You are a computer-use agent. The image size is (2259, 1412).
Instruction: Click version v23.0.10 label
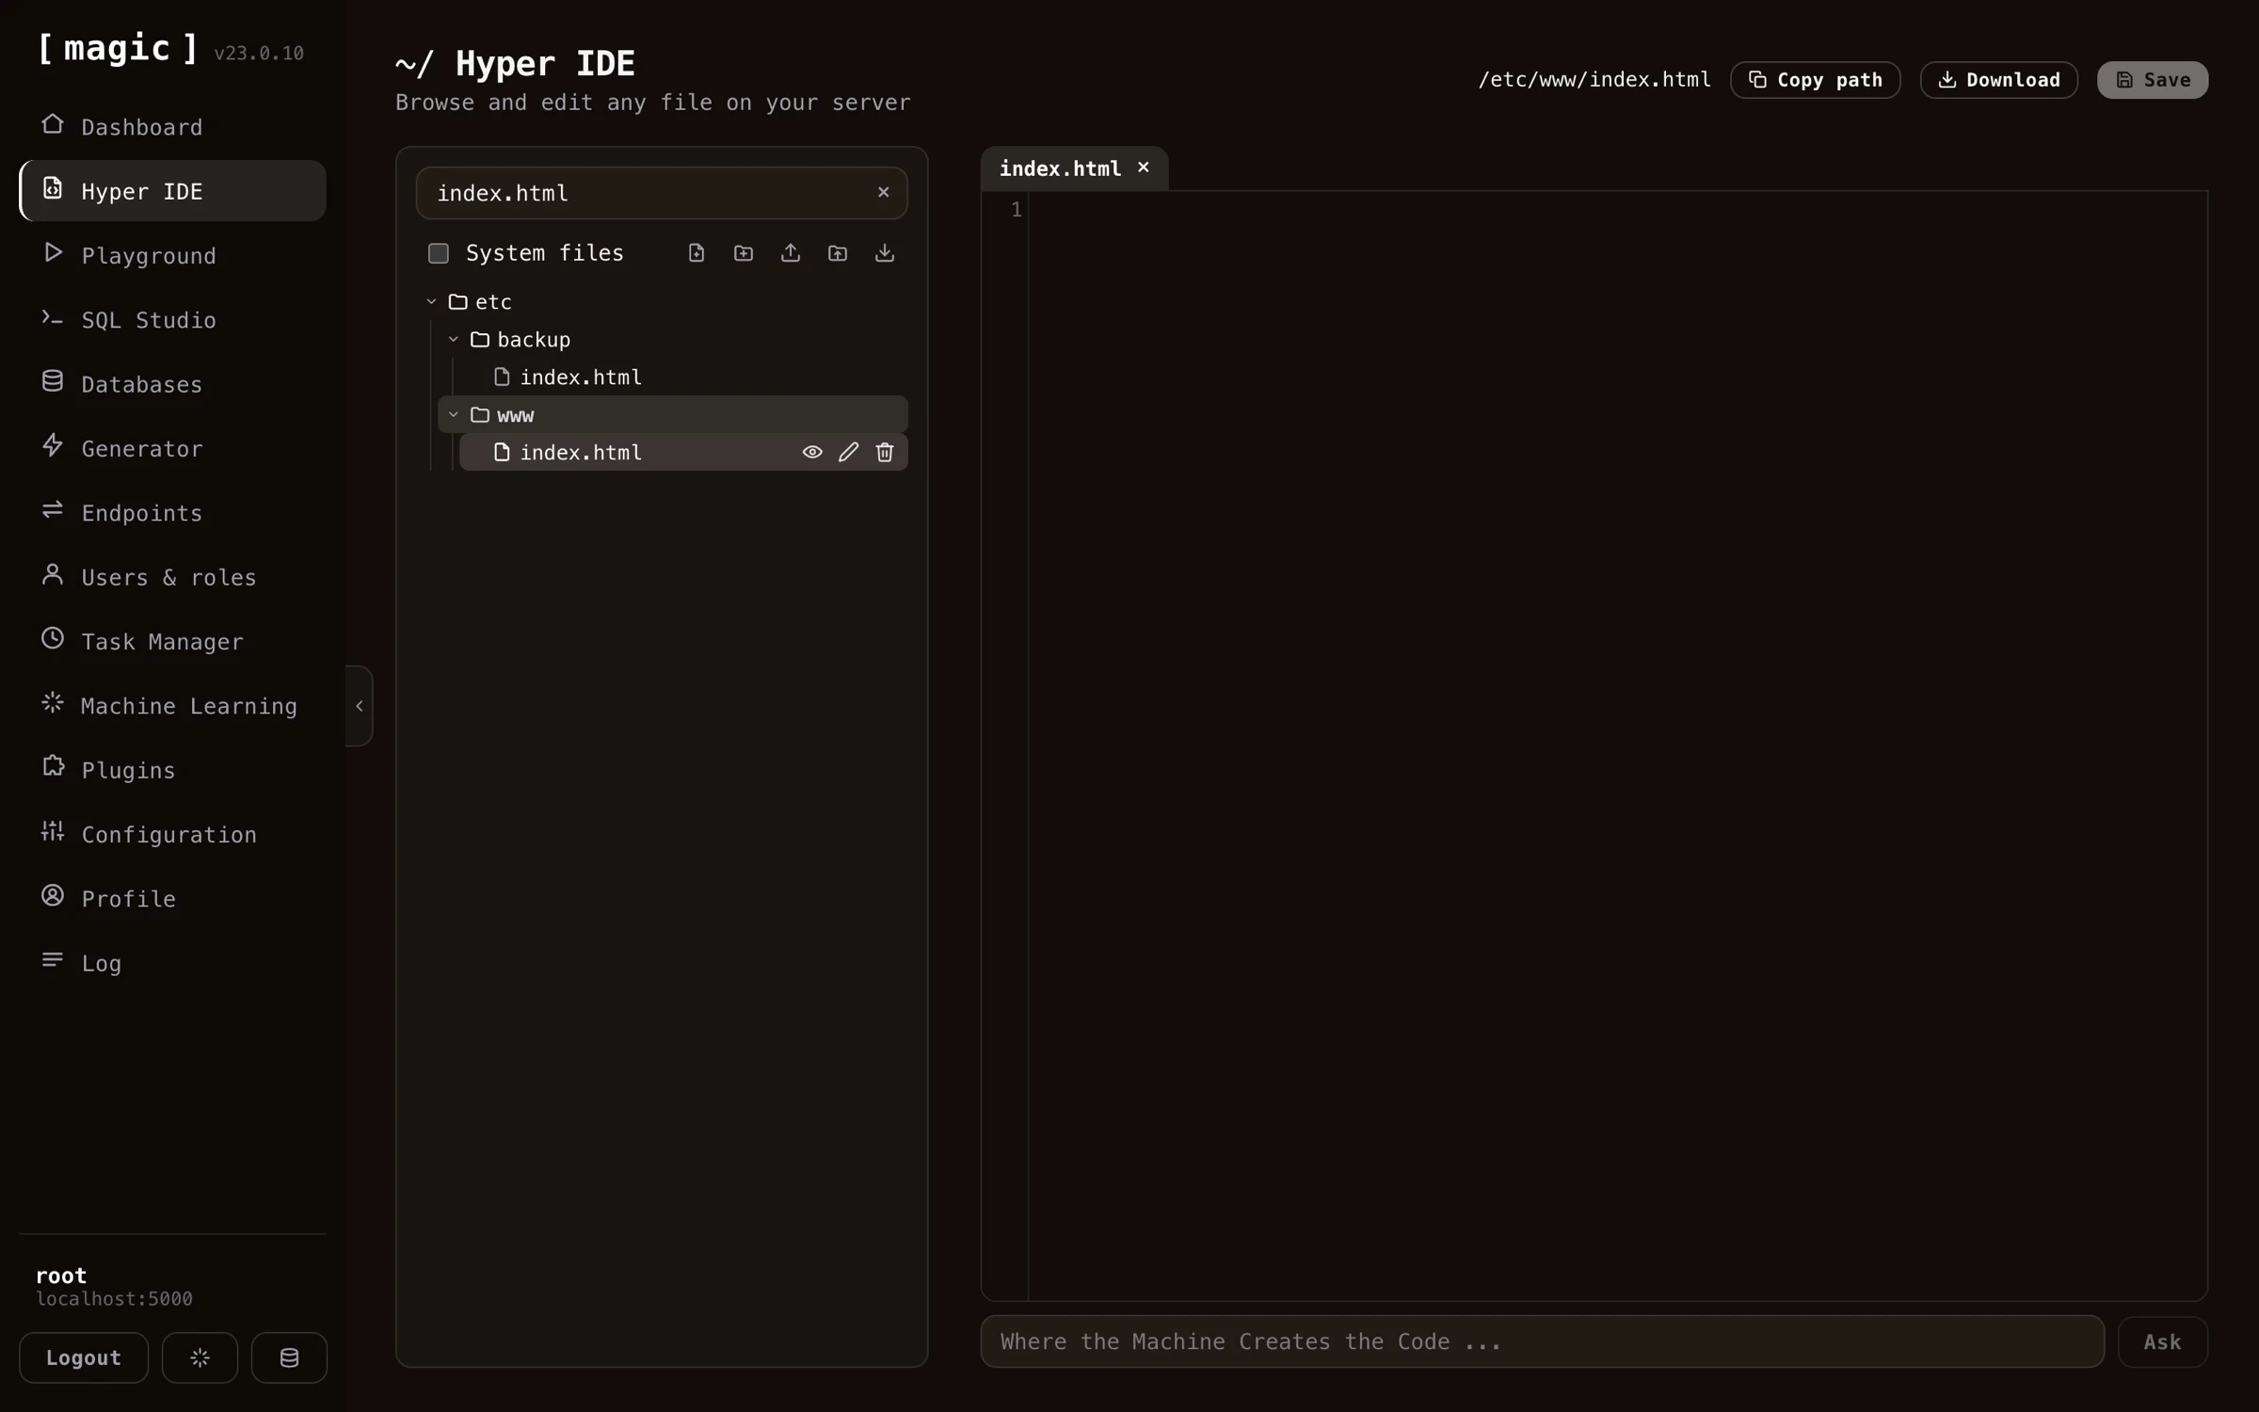click(x=259, y=54)
